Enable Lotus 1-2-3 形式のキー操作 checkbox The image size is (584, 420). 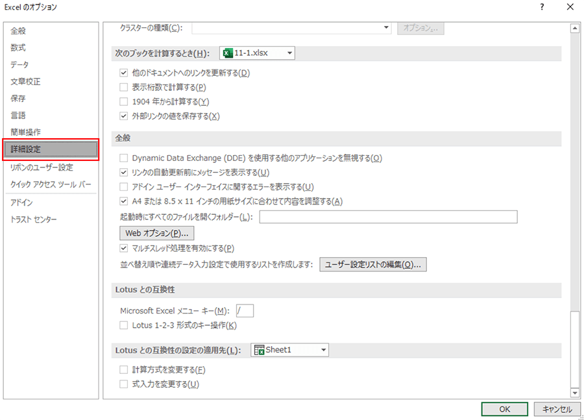pos(124,325)
